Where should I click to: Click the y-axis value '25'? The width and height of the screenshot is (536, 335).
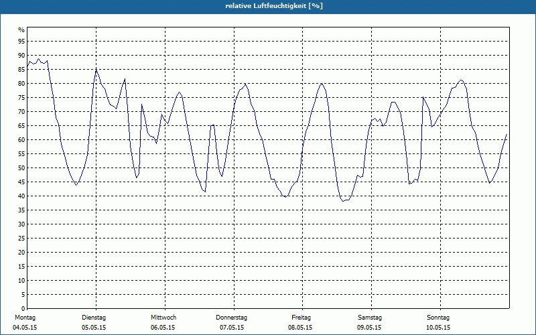(21, 239)
